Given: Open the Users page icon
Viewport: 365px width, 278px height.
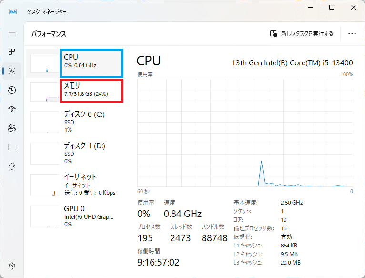Looking at the screenshot, I should coord(12,128).
